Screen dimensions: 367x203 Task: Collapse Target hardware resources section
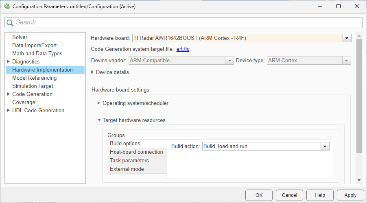click(x=99, y=120)
